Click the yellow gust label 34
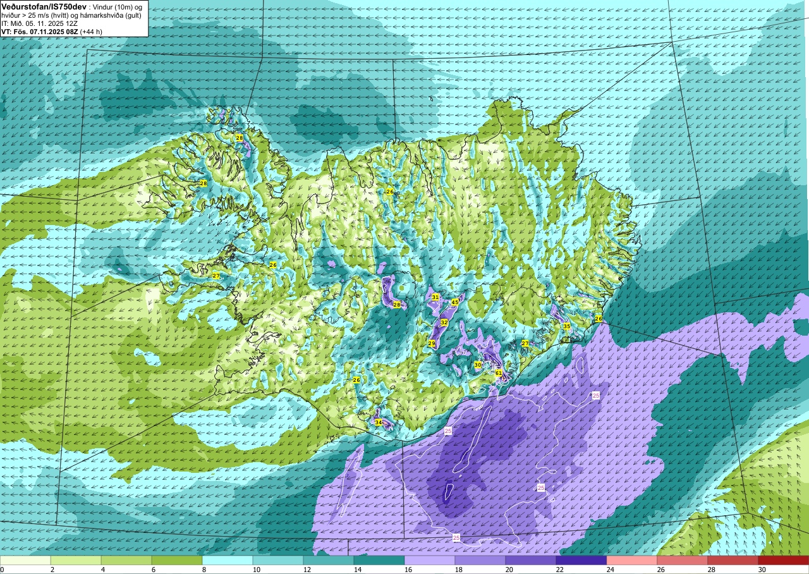The width and height of the screenshot is (809, 574). tap(378, 422)
